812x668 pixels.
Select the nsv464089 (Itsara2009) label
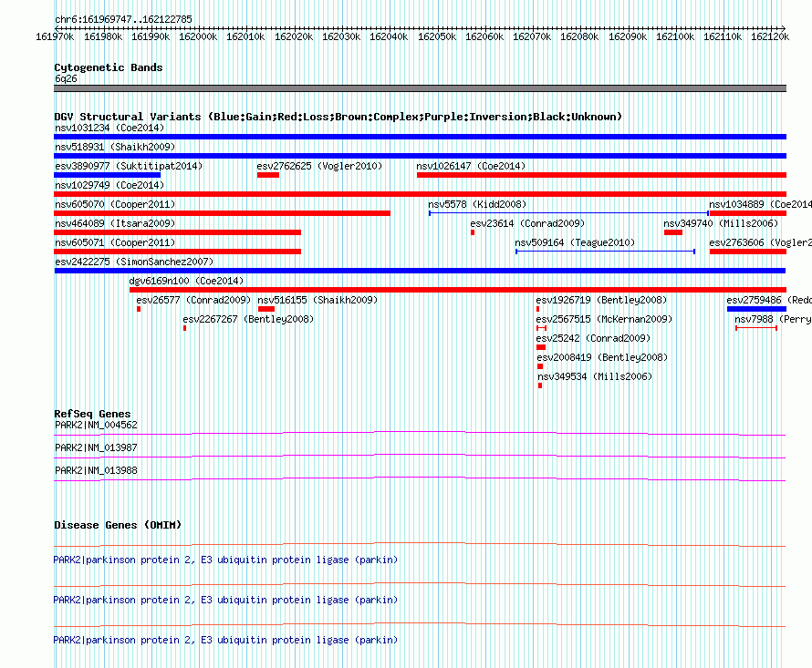pyautogui.click(x=115, y=223)
